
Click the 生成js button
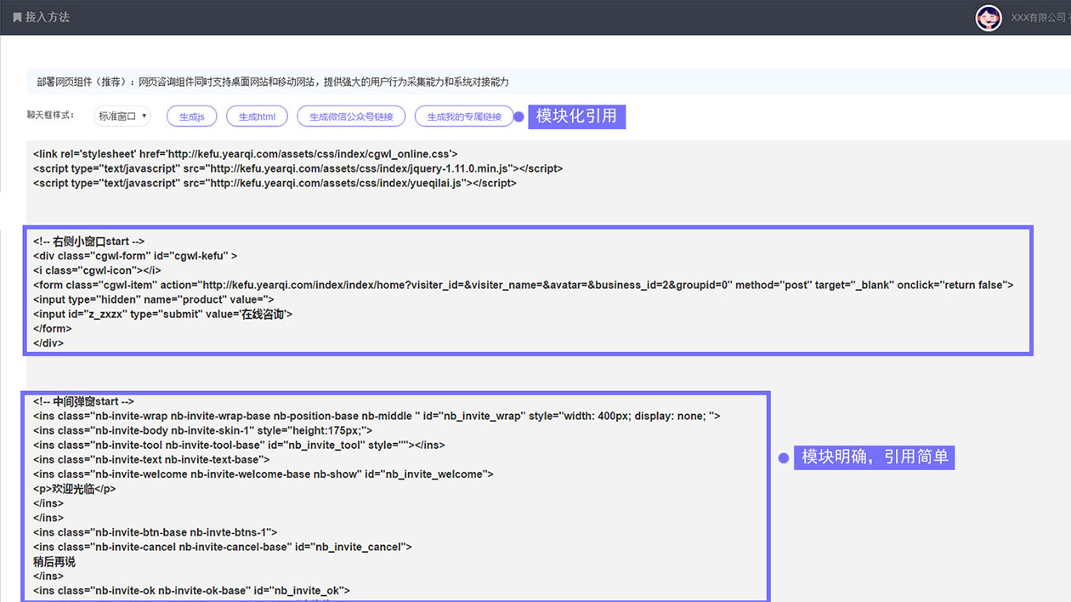pos(192,116)
